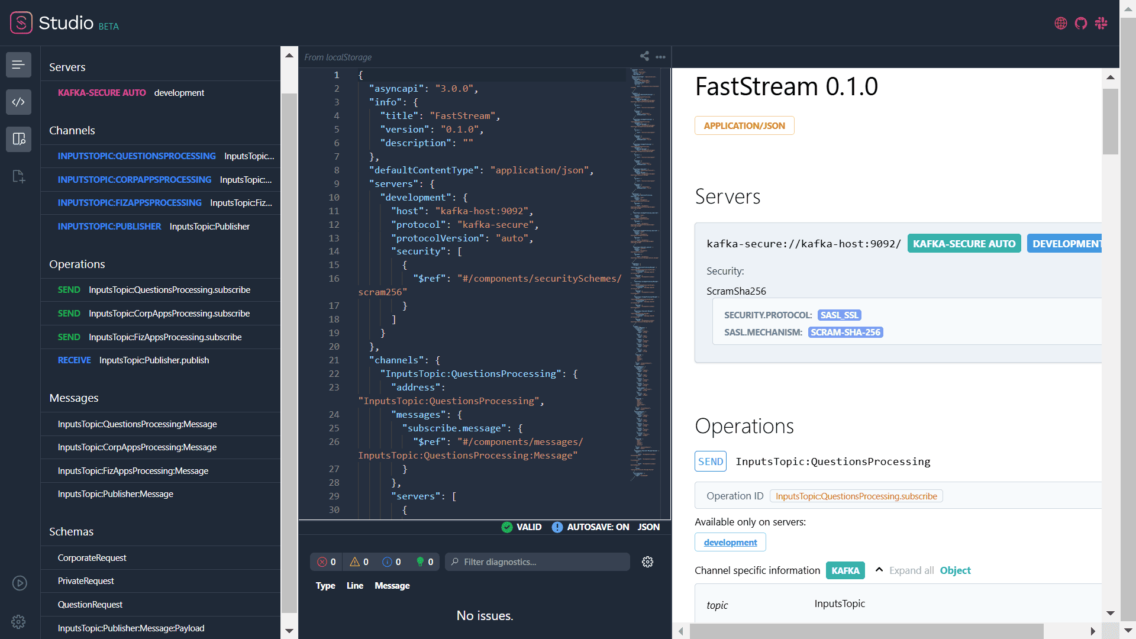Image resolution: width=1136 pixels, height=639 pixels.
Task: Select InputsTopic:Publisher:Message entry
Action: pyautogui.click(x=160, y=494)
